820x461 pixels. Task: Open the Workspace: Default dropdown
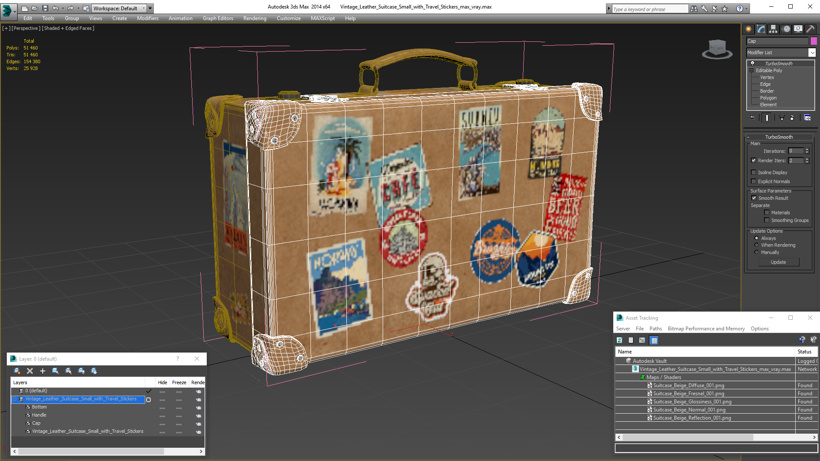tap(119, 8)
